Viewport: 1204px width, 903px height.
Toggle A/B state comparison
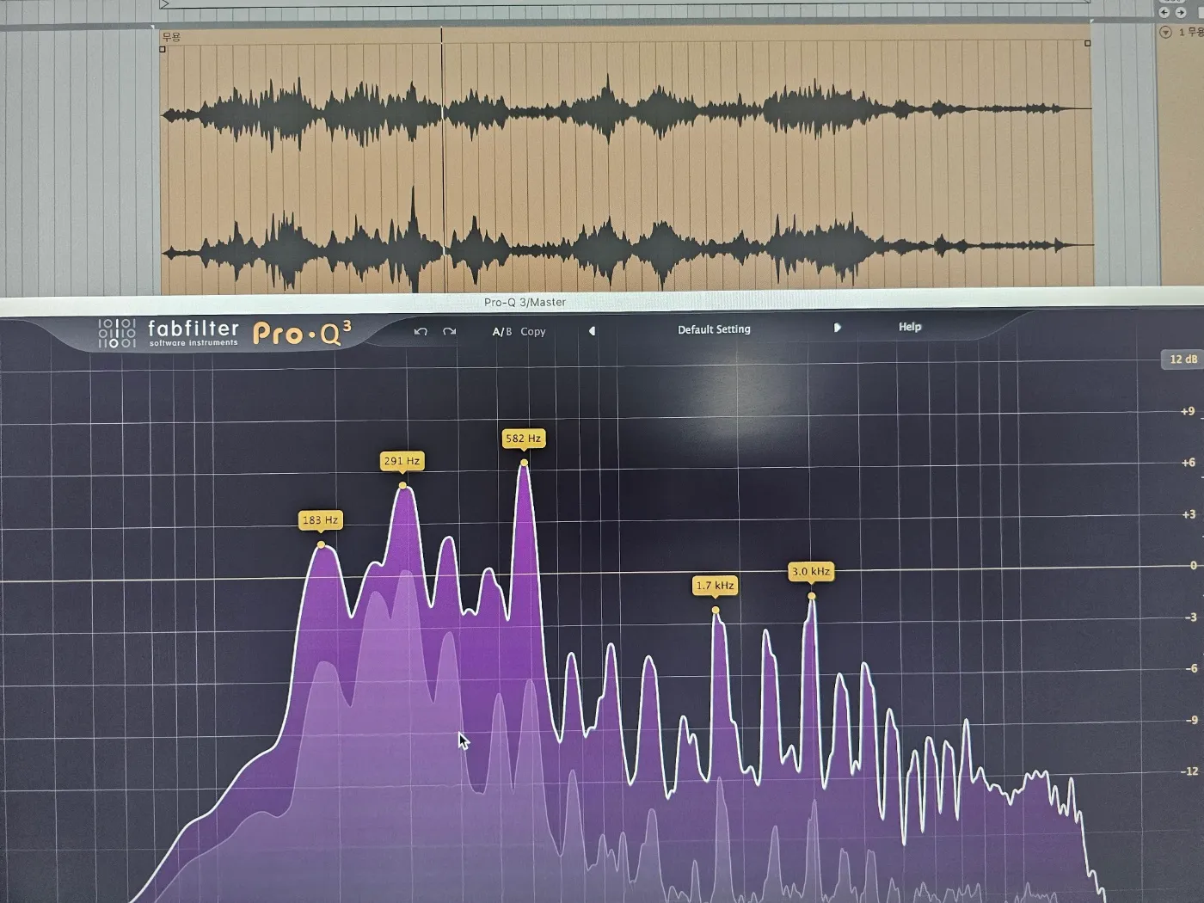[x=501, y=332]
